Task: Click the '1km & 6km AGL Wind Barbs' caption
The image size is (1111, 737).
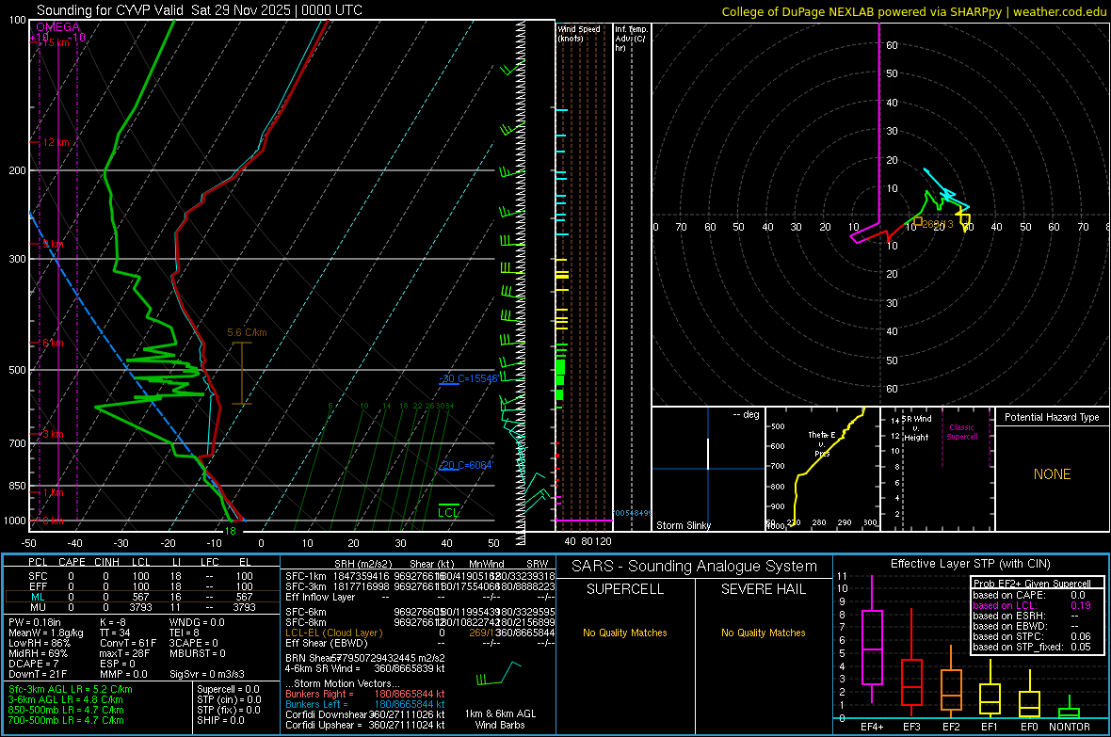Action: pyautogui.click(x=500, y=719)
